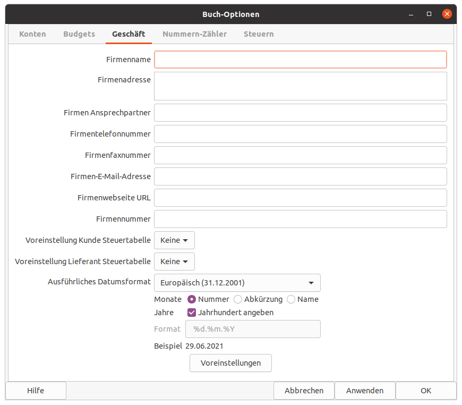Click the Firmenwebseite URL field
The height and width of the screenshot is (405, 462).
[x=300, y=198]
